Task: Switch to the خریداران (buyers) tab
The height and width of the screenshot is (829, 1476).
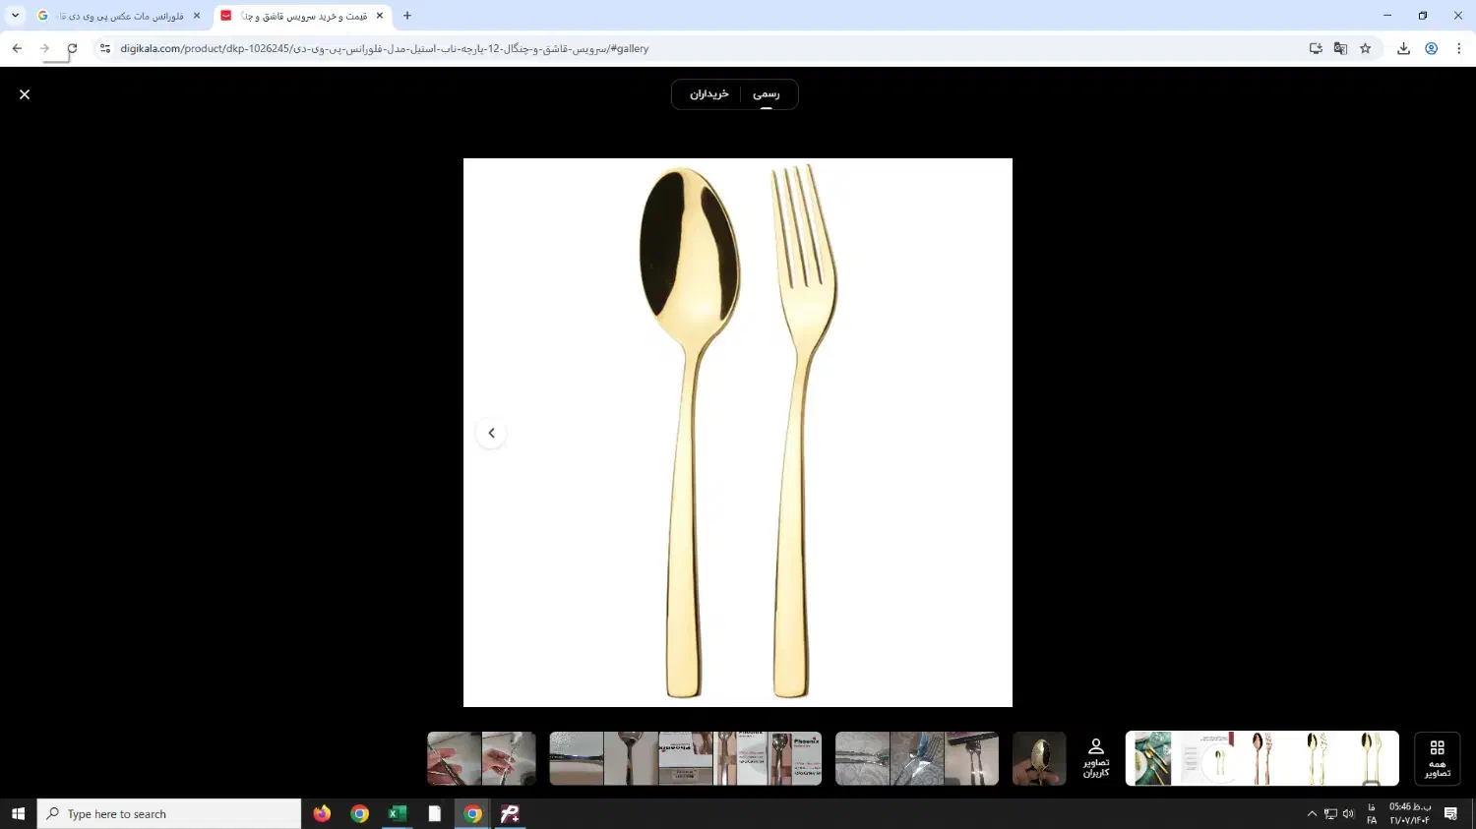Action: pos(708,94)
